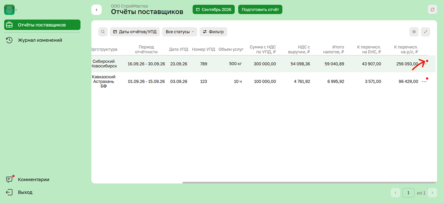The width and height of the screenshot is (444, 203).
Task: Click the Кавказский Астрахань БФ cell
Action: tap(104, 81)
